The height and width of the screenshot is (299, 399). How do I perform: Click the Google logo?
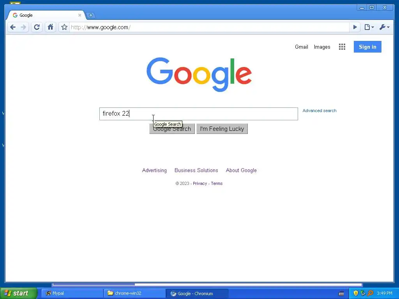(199, 74)
